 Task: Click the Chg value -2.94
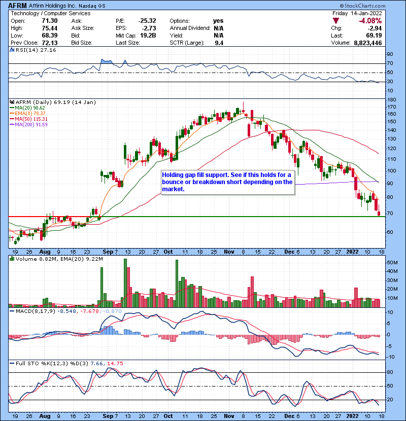point(375,28)
